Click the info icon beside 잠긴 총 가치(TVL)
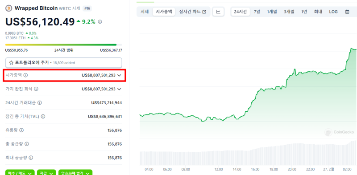 click(x=43, y=117)
